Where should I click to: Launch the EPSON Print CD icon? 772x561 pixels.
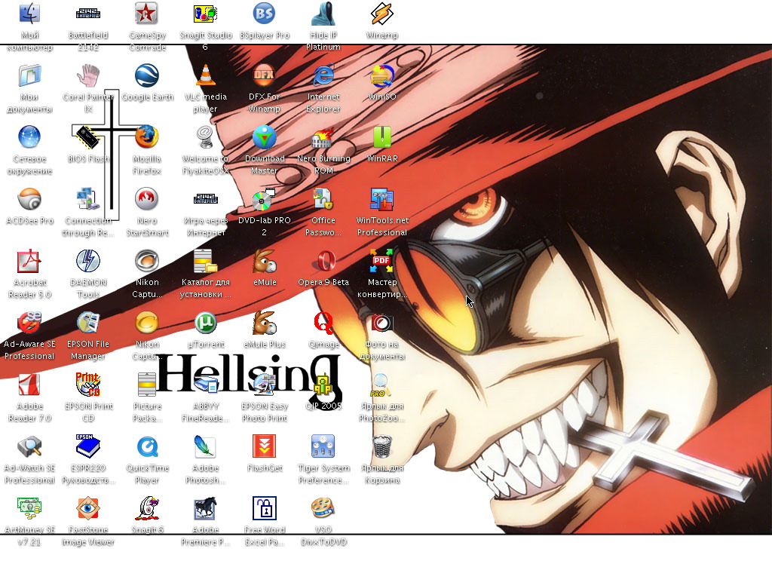(88, 385)
